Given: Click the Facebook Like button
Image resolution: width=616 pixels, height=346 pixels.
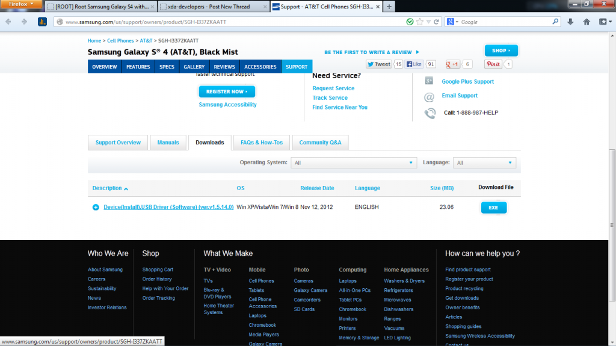Looking at the screenshot, I should point(414,64).
